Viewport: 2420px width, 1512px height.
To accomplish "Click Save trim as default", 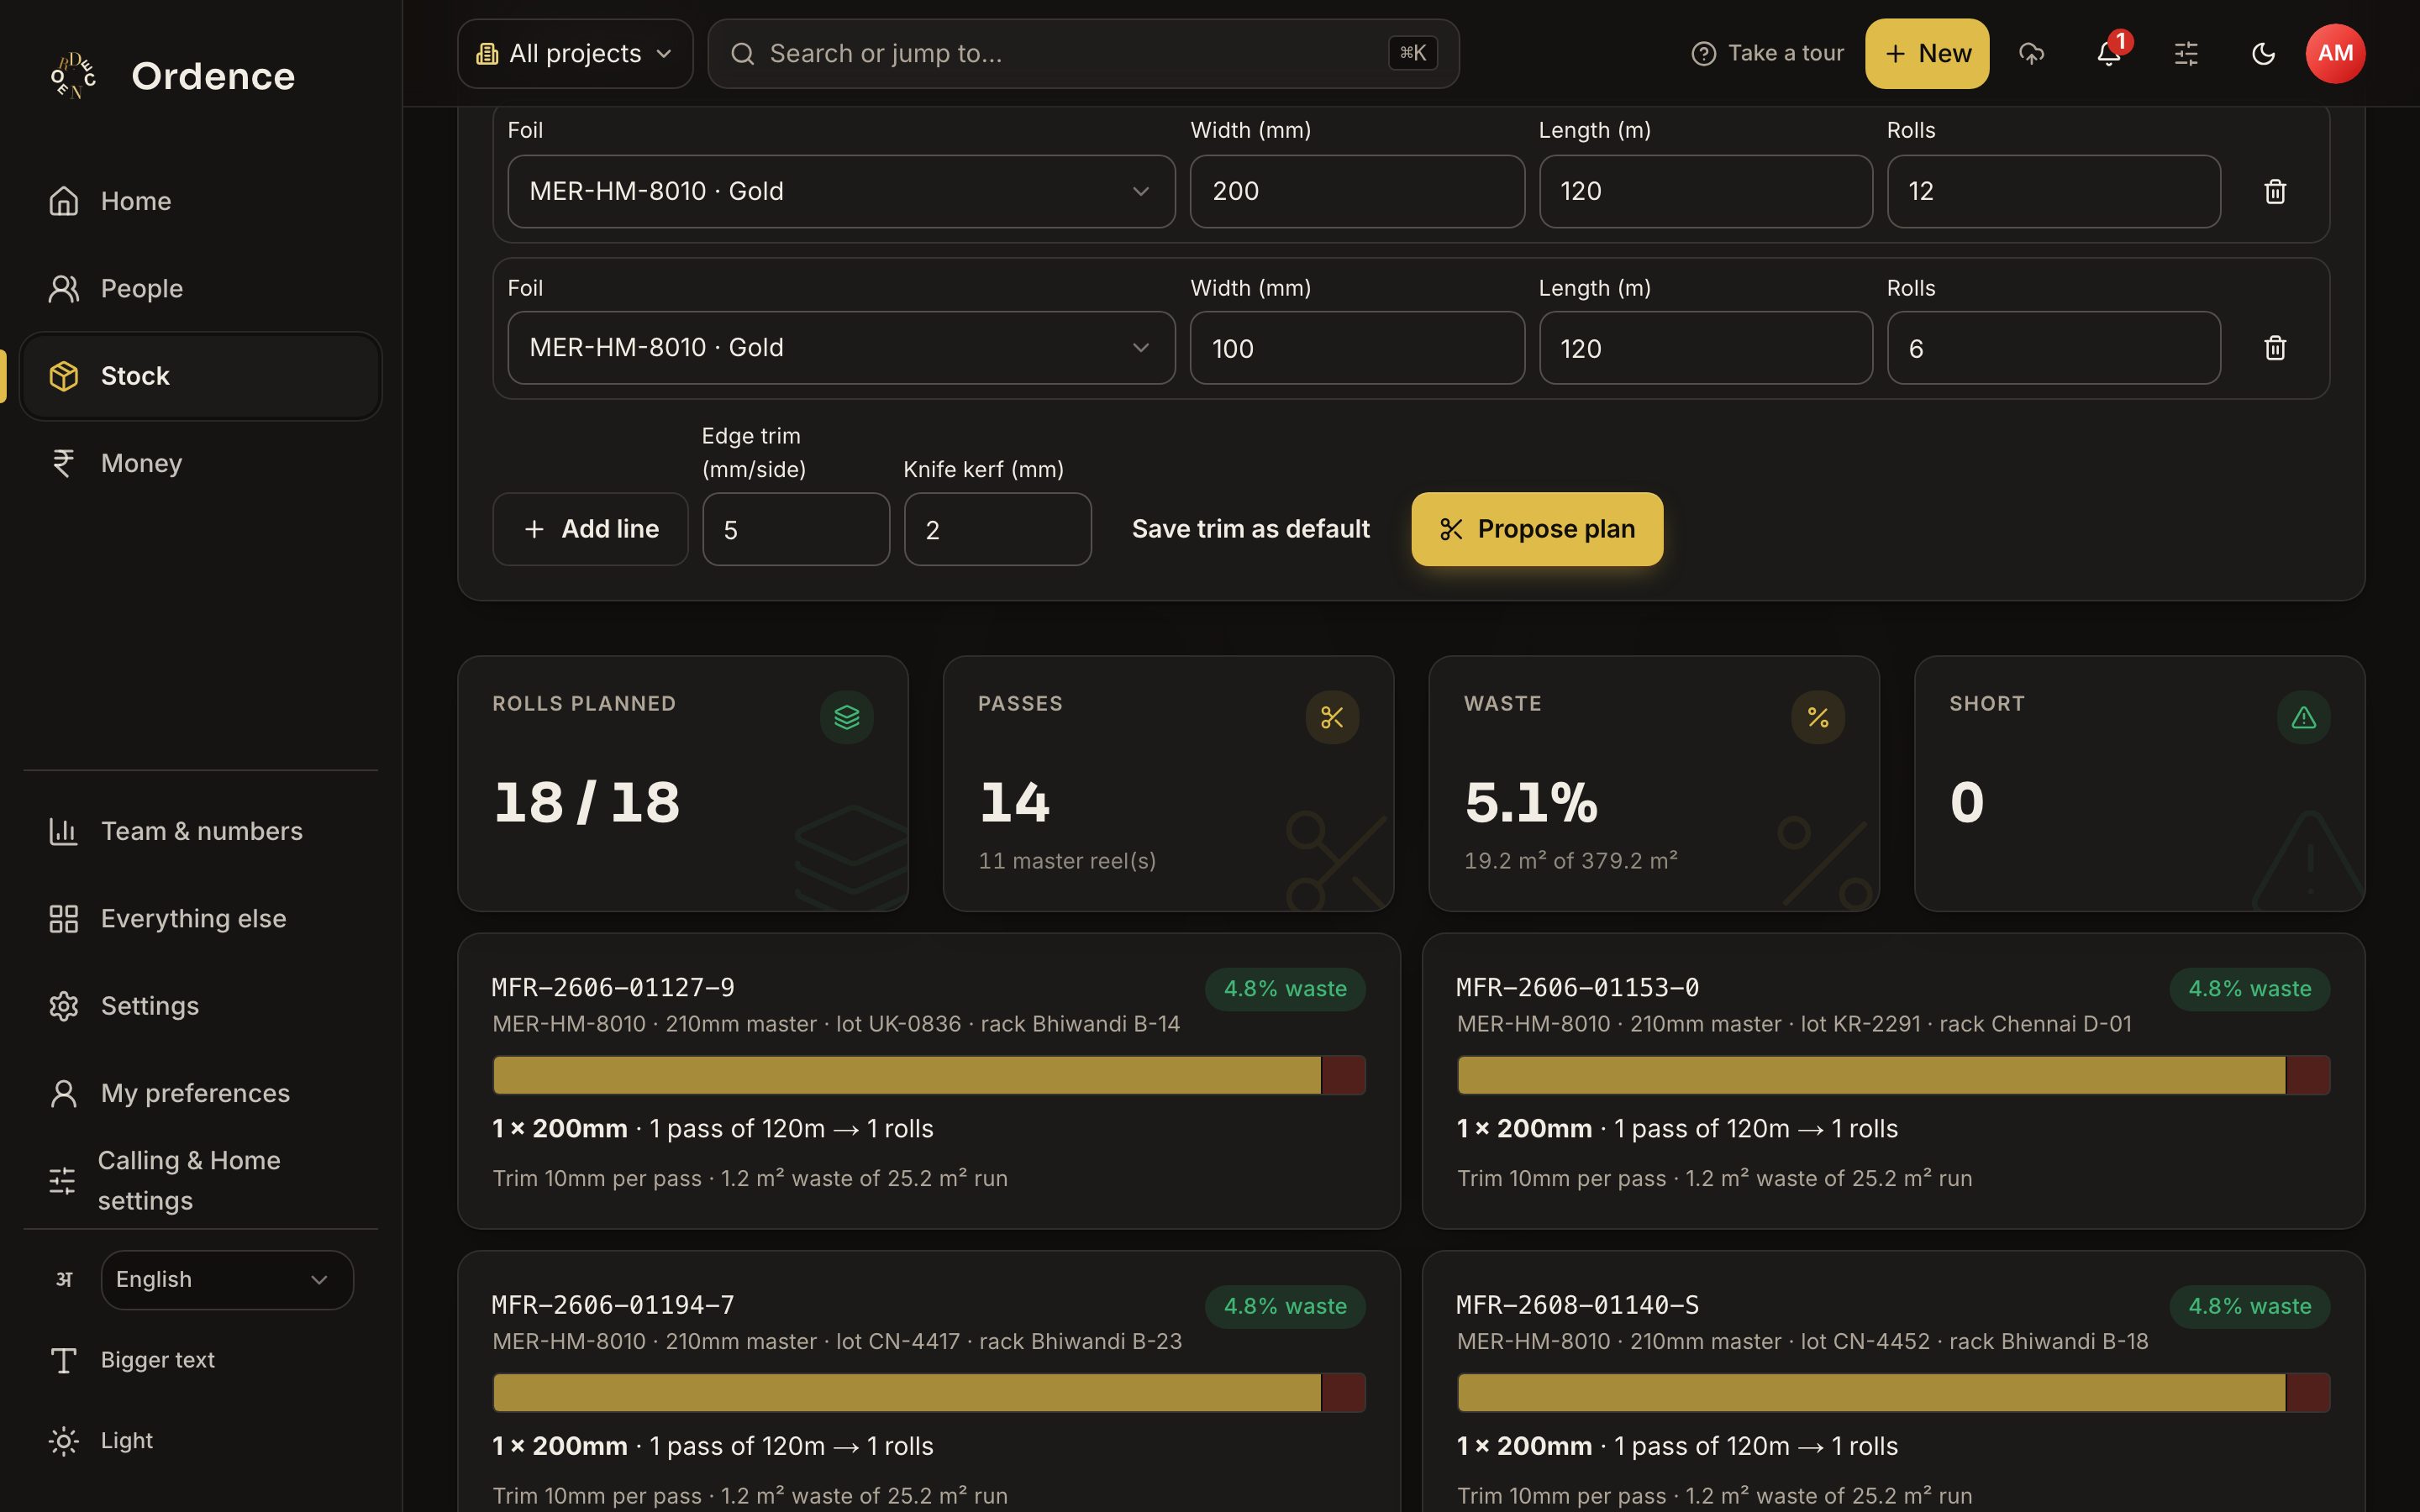I will click(1250, 529).
